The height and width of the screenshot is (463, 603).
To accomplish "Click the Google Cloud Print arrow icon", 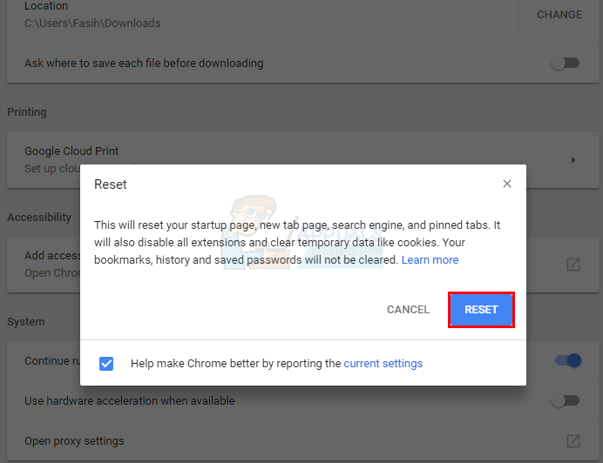I will [x=573, y=160].
